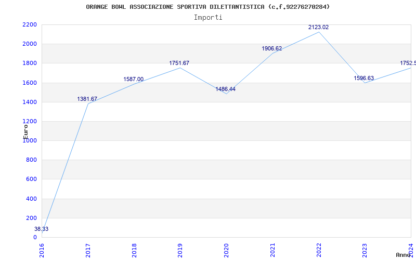Click the 2016 x-axis year label

(42, 251)
